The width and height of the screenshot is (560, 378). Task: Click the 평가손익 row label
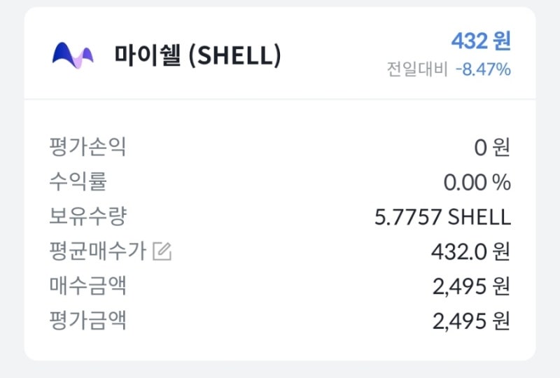pyautogui.click(x=87, y=147)
